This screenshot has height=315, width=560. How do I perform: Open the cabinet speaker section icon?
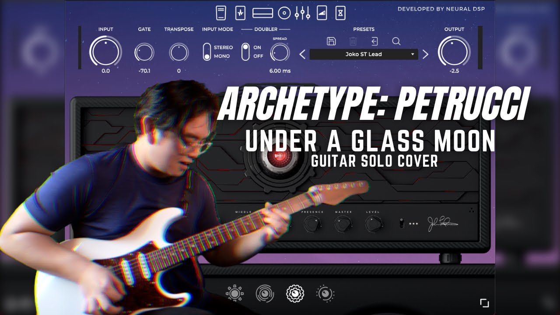pos(284,13)
